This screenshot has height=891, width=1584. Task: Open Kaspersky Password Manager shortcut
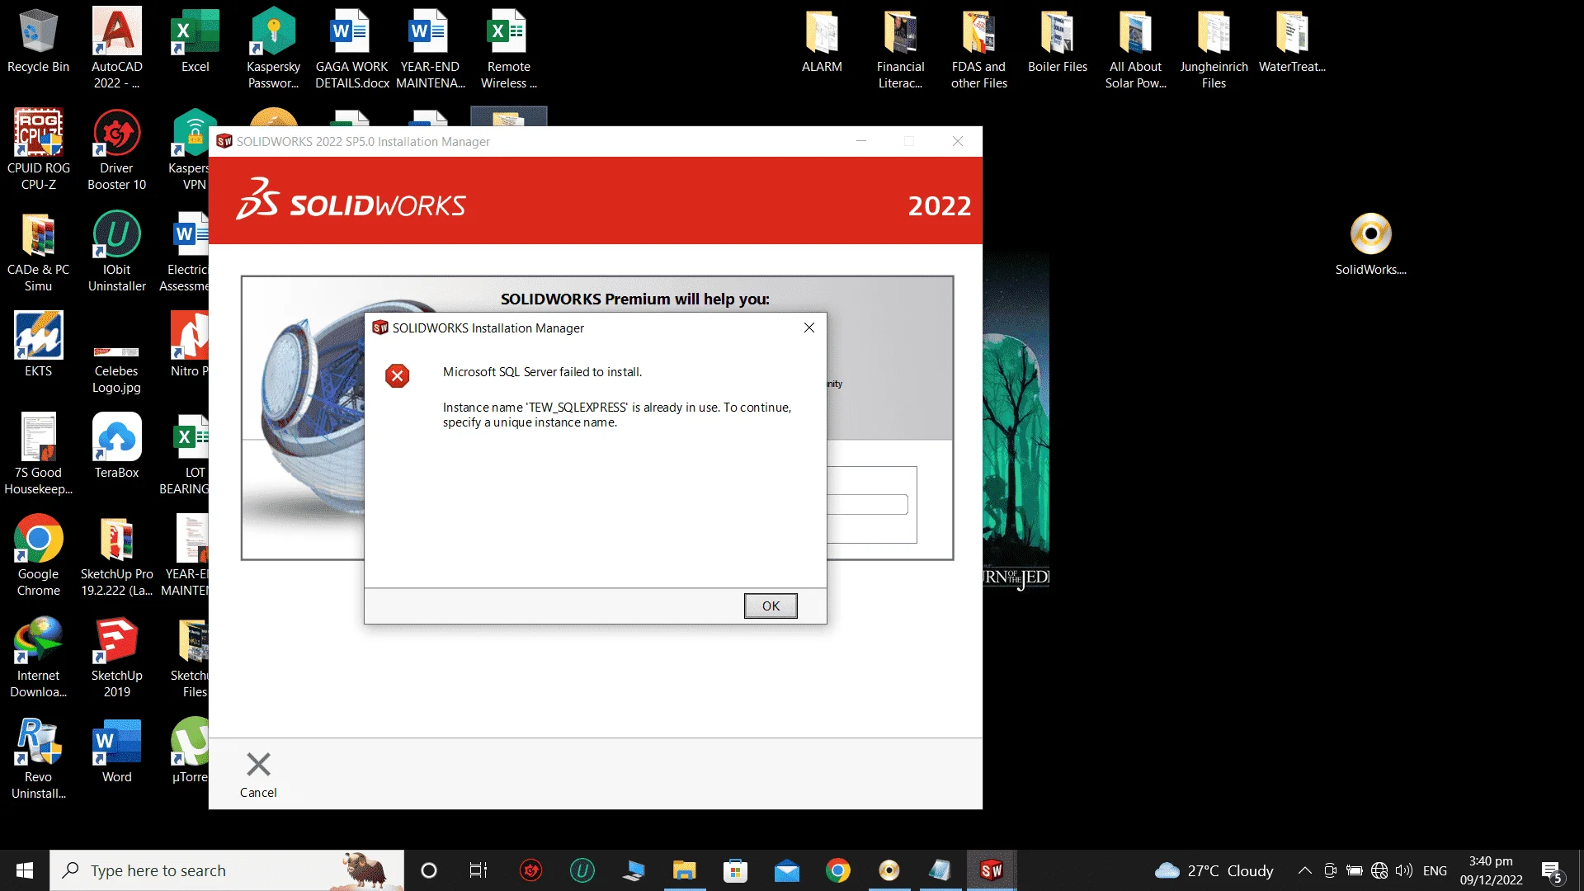coord(273,49)
